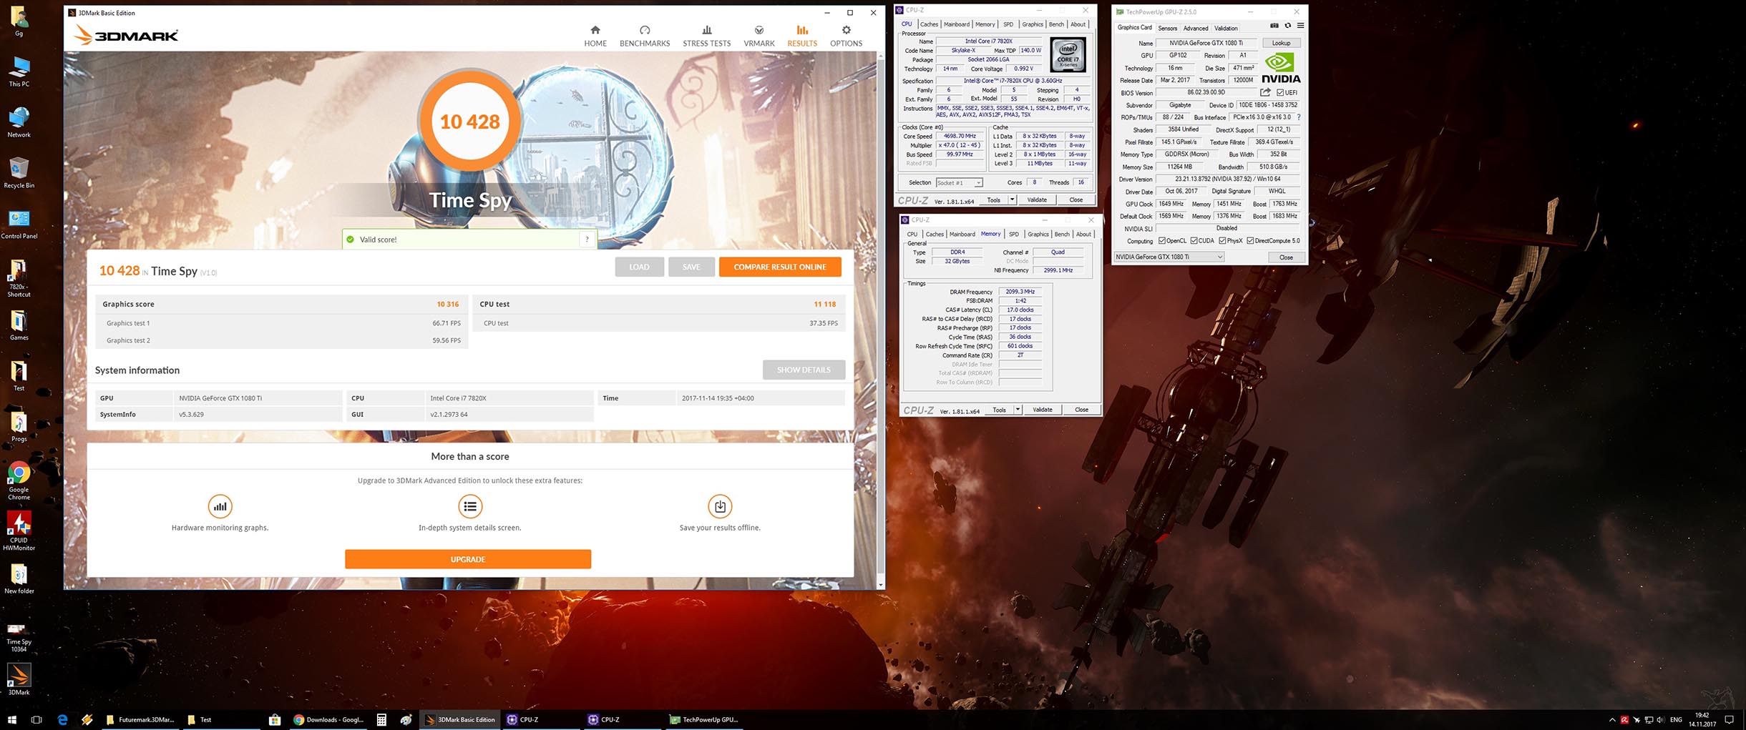Click the scroll-down arrow in 3DMark window
The width and height of the screenshot is (1746, 730).
point(880,584)
